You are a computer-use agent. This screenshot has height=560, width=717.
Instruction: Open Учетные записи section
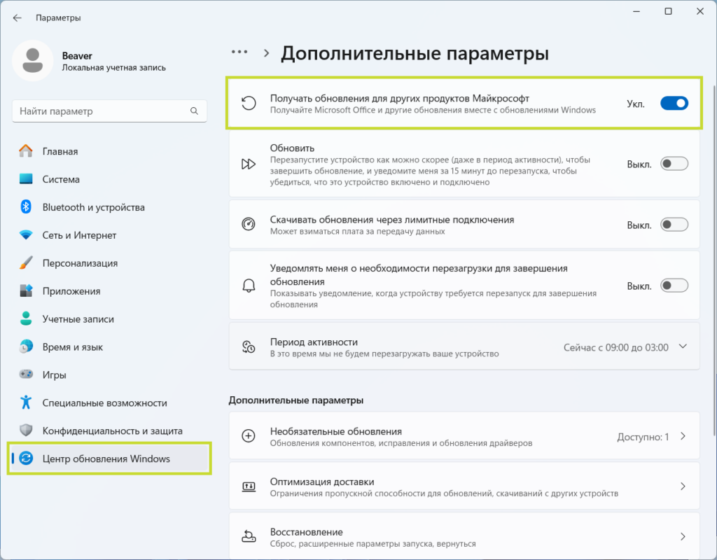point(109,318)
